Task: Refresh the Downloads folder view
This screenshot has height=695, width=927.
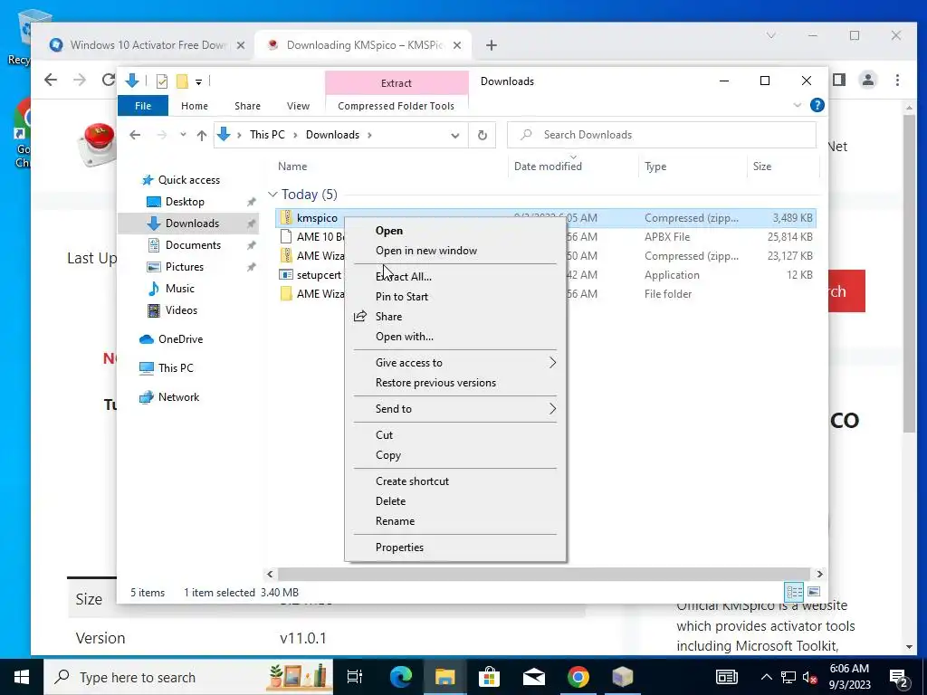Action: (483, 136)
